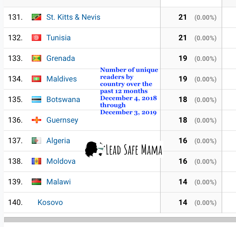Click the Botswana flag icon

(36, 100)
